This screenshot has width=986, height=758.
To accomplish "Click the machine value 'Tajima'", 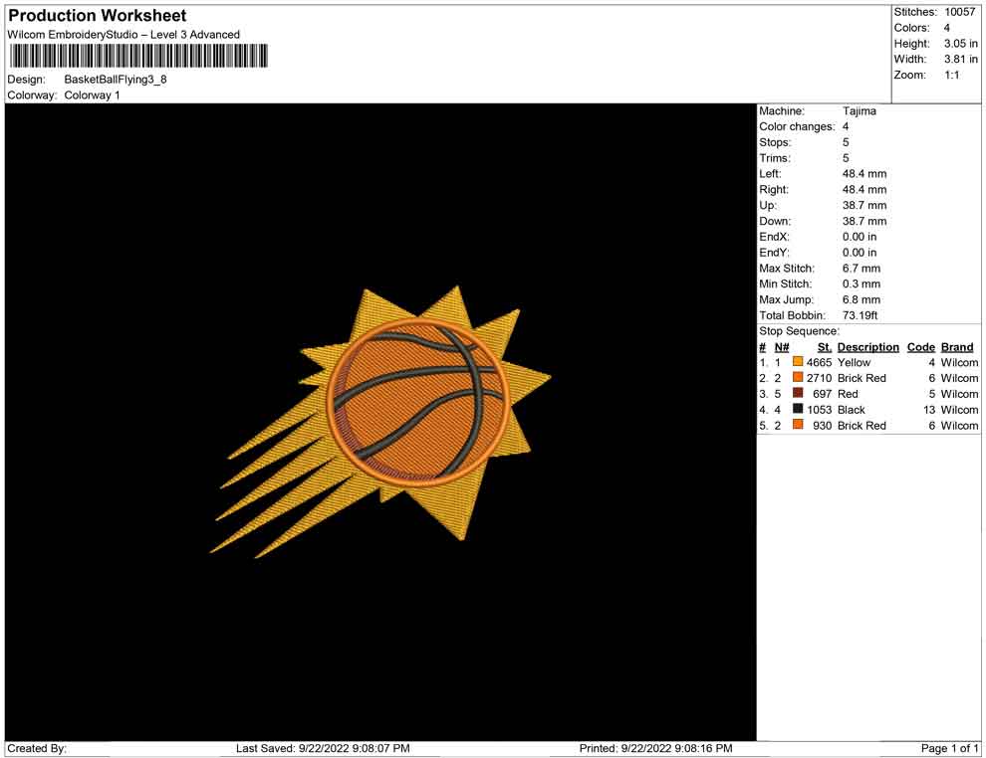I will point(859,111).
